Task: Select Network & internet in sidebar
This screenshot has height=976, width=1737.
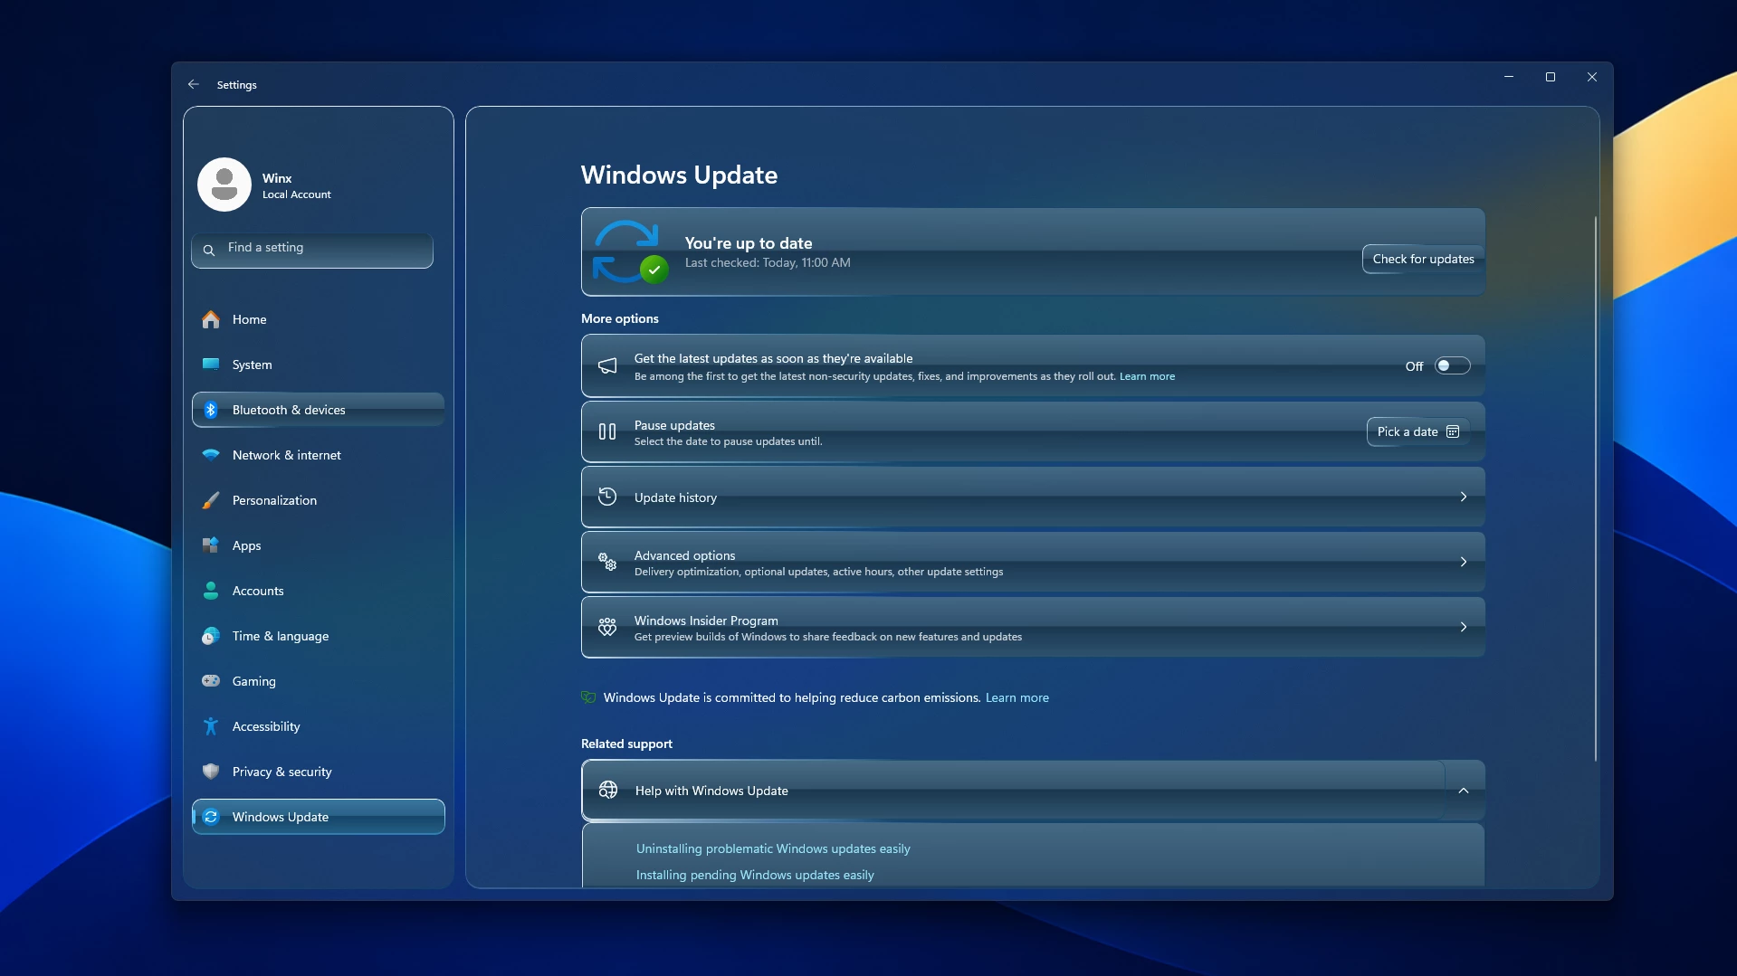Action: [x=319, y=455]
